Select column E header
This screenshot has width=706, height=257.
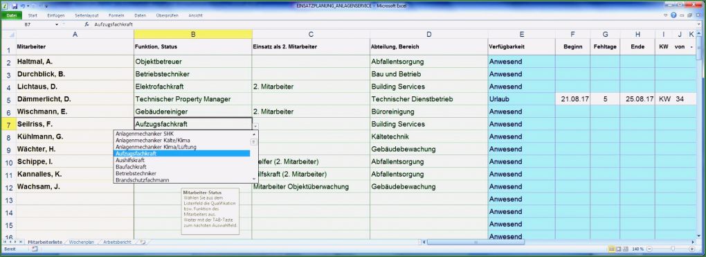[x=521, y=34]
